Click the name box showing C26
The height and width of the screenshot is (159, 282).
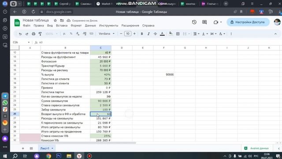(x=21, y=42)
